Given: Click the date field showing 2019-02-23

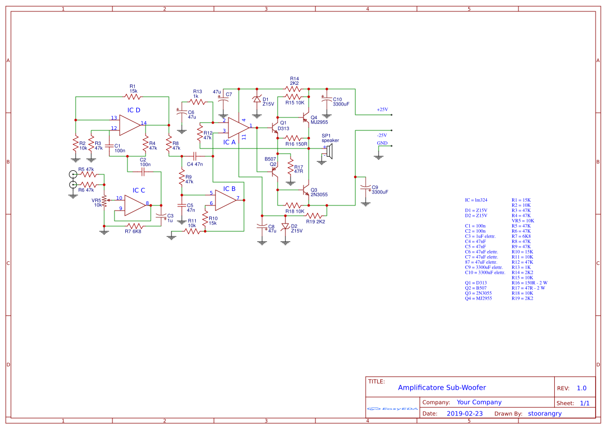Looking at the screenshot, I should (465, 413).
